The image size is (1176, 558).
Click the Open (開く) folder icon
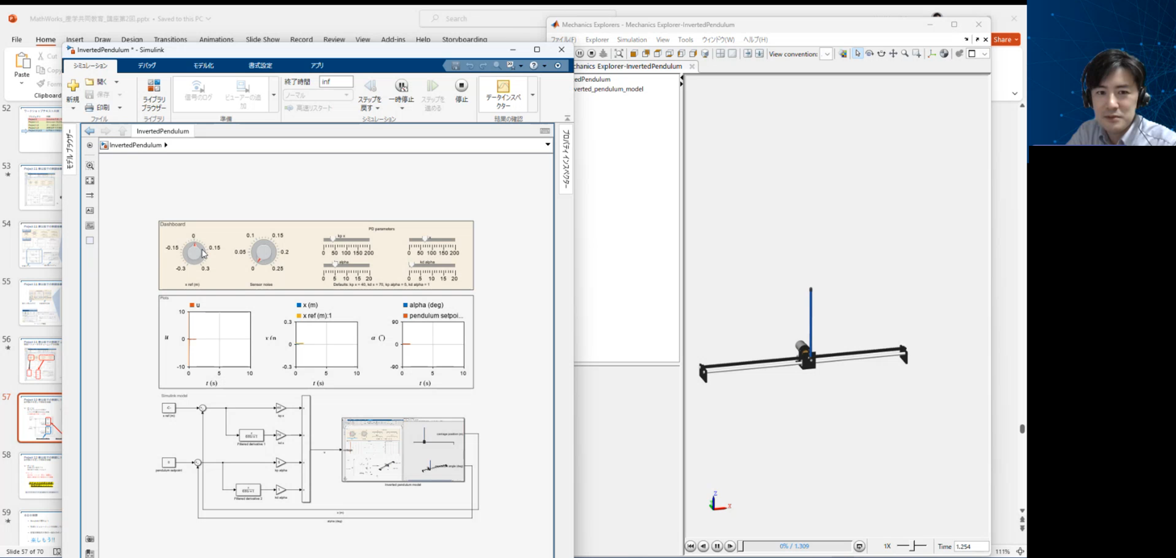pyautogui.click(x=89, y=82)
